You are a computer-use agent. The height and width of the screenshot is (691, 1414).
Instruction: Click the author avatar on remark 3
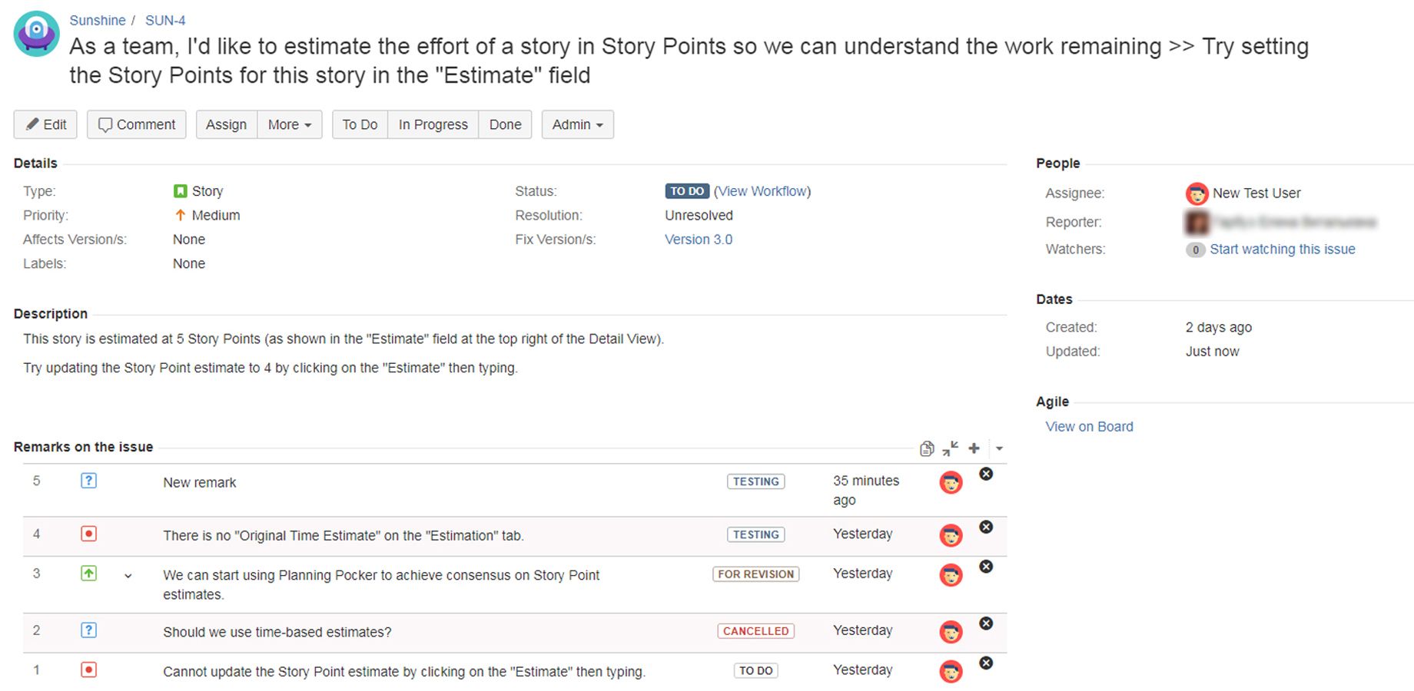(951, 575)
